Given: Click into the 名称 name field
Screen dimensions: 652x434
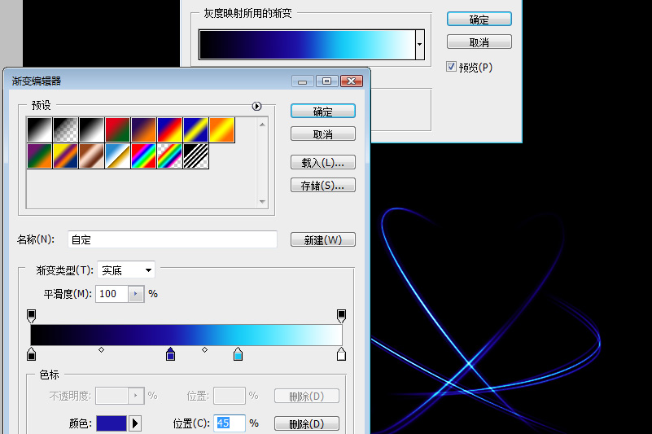Looking at the screenshot, I should pos(172,239).
